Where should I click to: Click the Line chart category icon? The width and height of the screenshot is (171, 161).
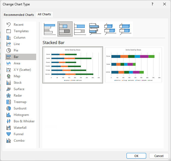pyautogui.click(x=9, y=44)
